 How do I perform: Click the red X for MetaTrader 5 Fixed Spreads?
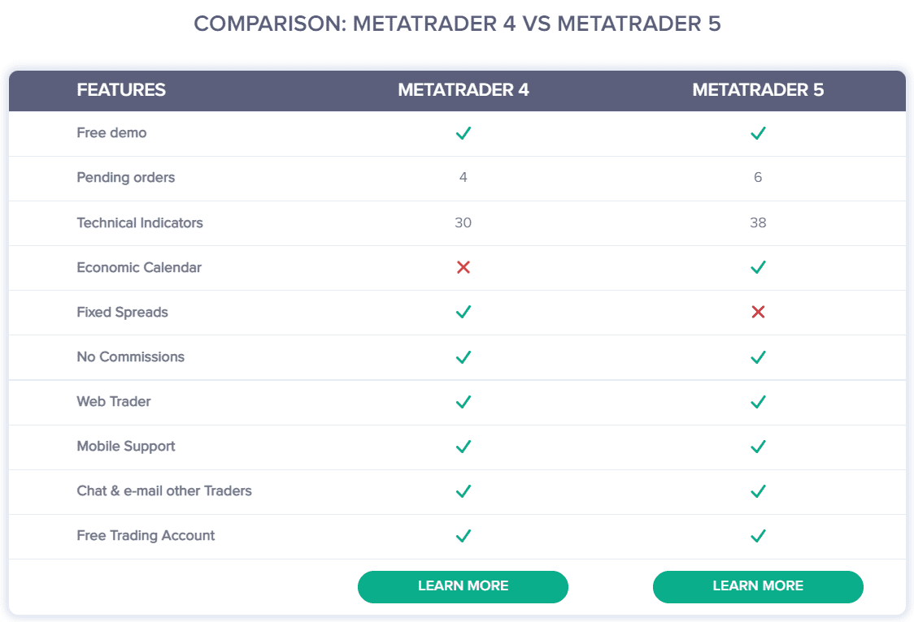pos(758,312)
